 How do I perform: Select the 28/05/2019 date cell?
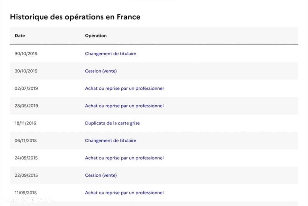(26, 106)
